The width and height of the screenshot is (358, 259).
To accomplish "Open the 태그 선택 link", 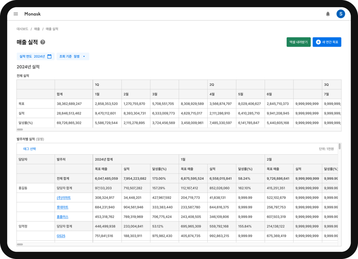I will click(x=29, y=149).
